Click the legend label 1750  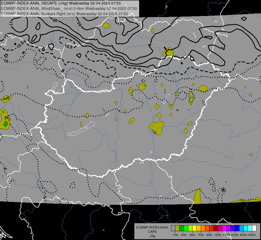pyautogui.click(x=226, y=235)
